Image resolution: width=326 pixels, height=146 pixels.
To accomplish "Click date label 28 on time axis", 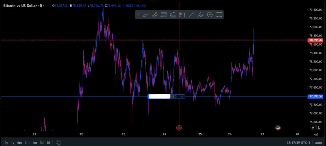I will [297, 134].
